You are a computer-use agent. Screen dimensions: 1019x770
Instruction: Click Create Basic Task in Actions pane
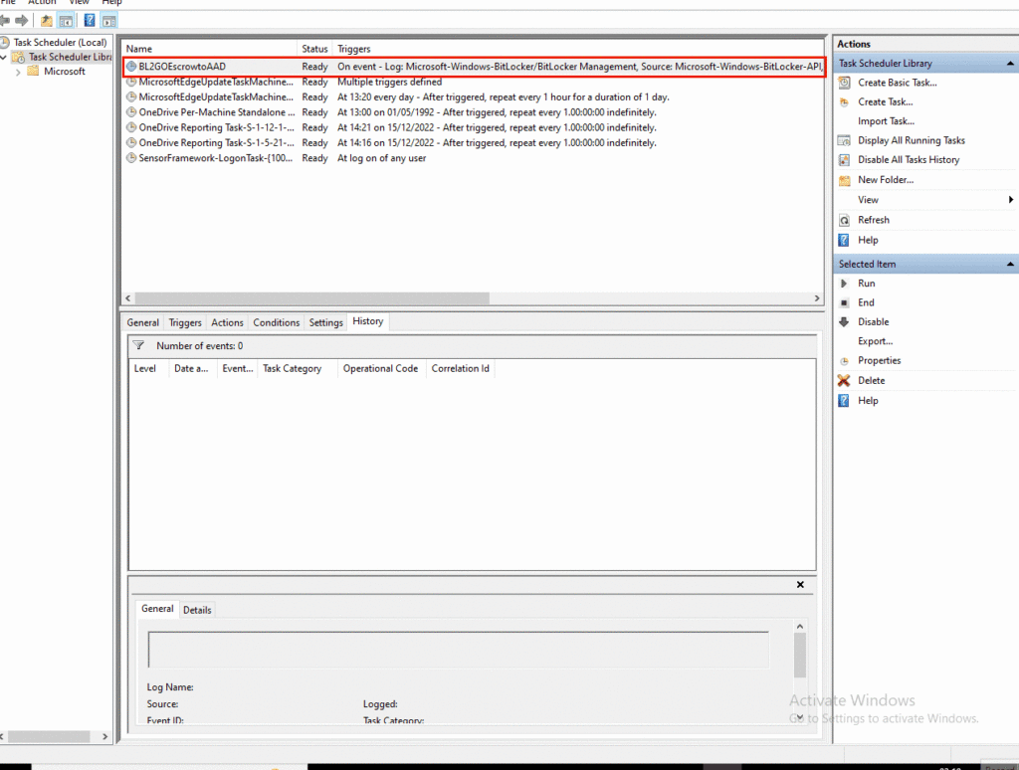(x=897, y=83)
